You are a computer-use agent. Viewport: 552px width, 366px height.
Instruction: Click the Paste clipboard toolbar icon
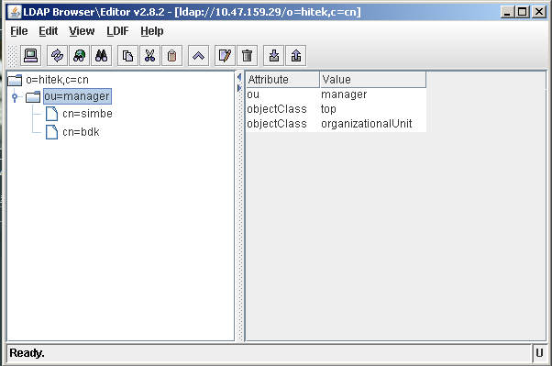[171, 56]
